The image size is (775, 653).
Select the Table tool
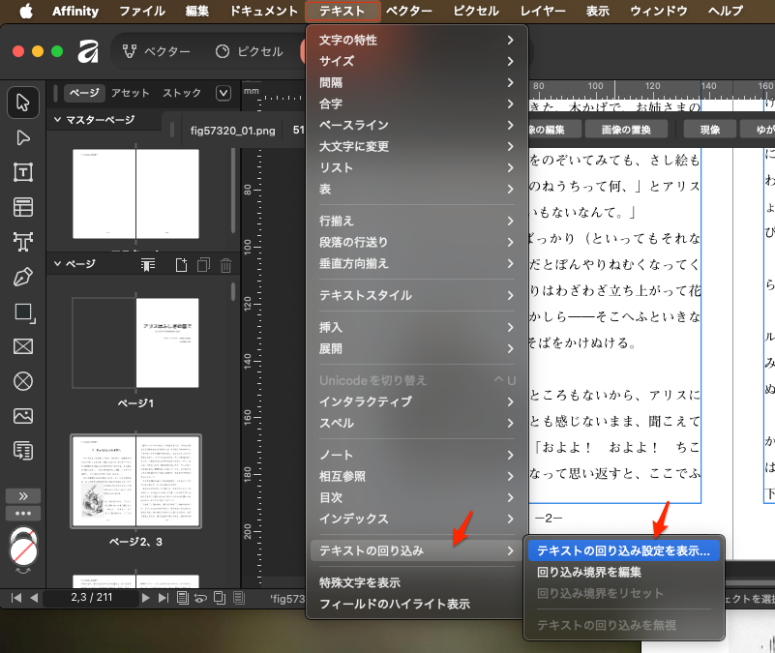(23, 207)
